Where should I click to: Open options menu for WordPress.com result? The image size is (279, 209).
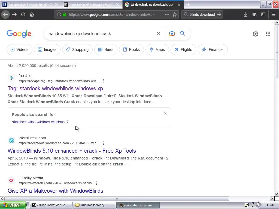click(104, 143)
